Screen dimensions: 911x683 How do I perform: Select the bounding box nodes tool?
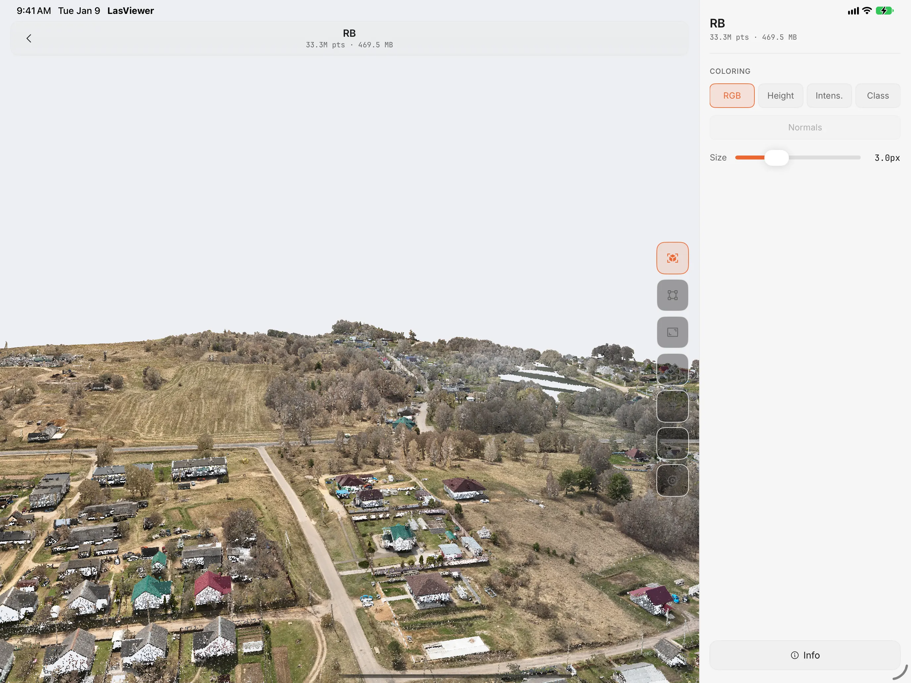[672, 295]
